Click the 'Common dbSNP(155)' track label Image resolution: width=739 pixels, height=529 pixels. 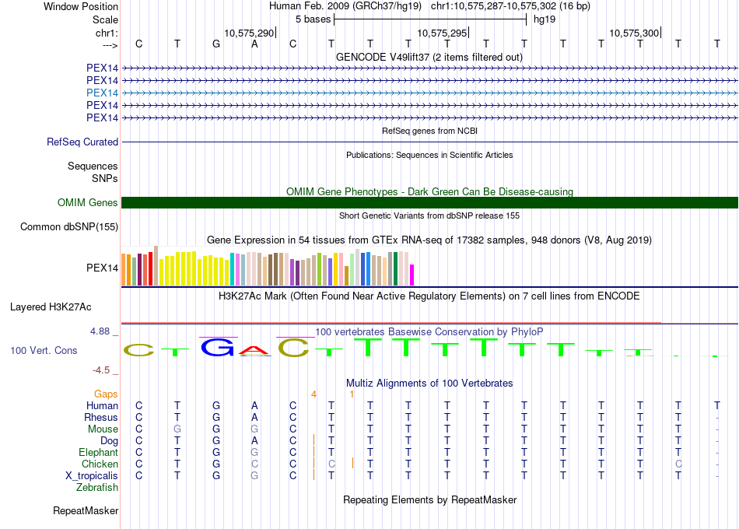[68, 227]
